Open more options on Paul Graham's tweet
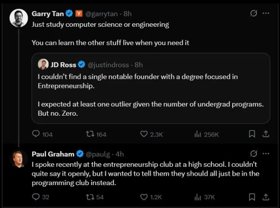The image size is (280, 208). point(266,154)
